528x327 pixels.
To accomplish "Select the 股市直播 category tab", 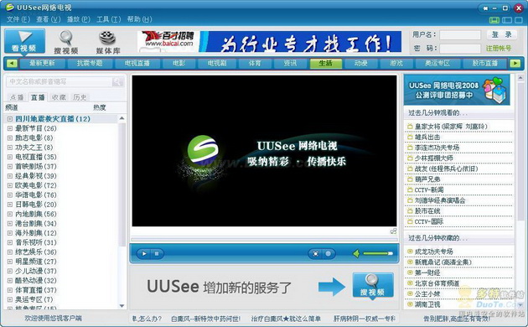I will click(484, 64).
